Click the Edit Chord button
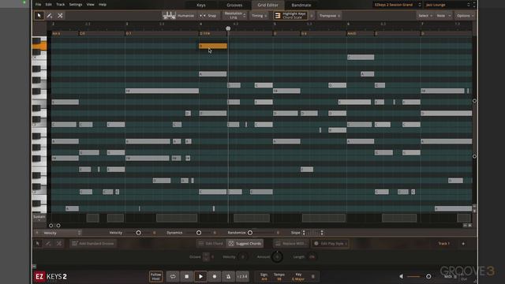 coord(211,244)
